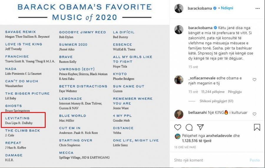265x168 pixels.
Task: Share the post via the paper plane icon
Action: click(200, 127)
